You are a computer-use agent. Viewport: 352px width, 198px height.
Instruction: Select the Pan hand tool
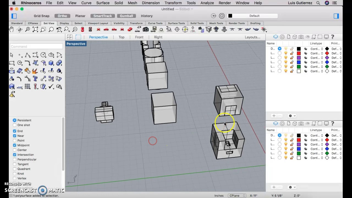pyautogui.click(x=12, y=29)
